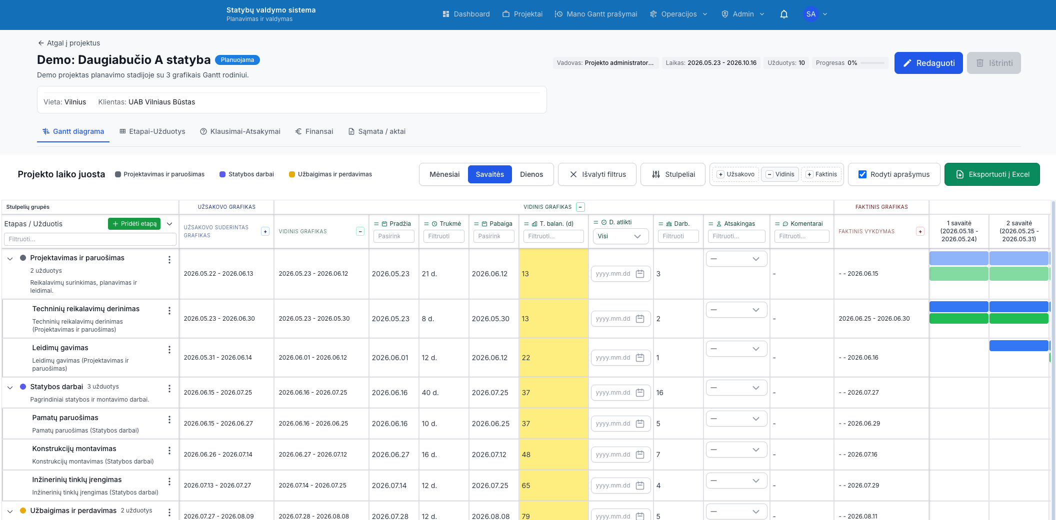The height and width of the screenshot is (520, 1056).
Task: Open the D. atlikti Visi filter dropdown
Action: (620, 236)
